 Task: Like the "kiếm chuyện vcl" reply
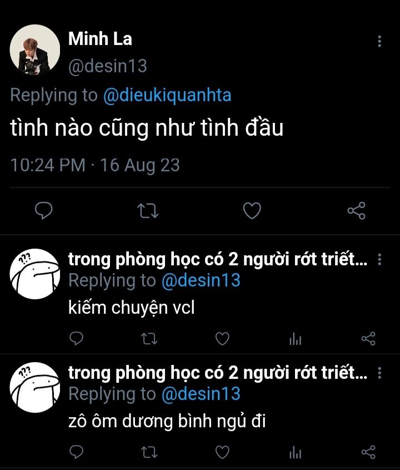point(222,338)
